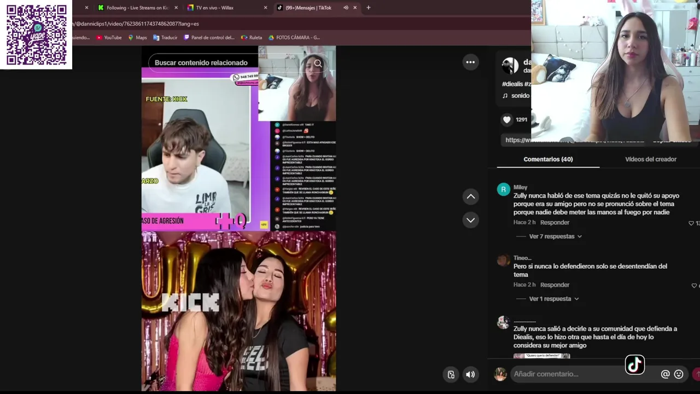Click Tineo's commenter avatar
Screen dimensions: 700x394
pos(503,260)
